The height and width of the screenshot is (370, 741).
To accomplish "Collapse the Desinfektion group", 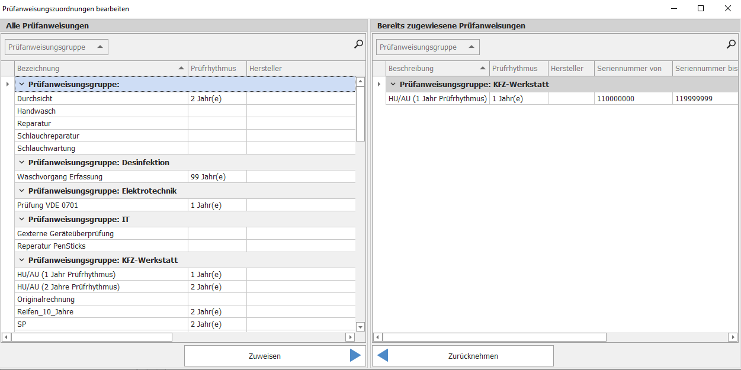I will (x=22, y=163).
